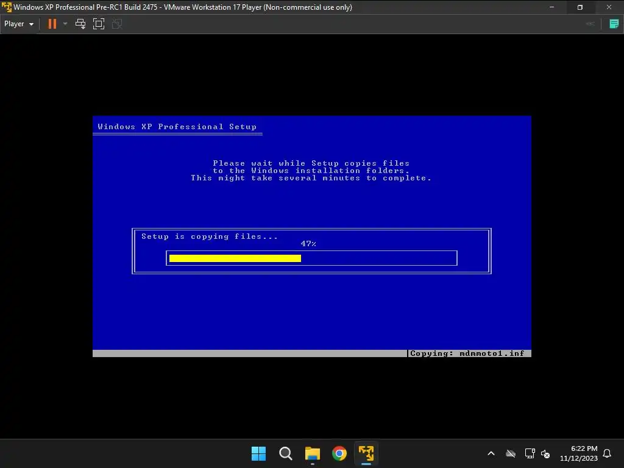Click the VMware Player title bar icon
The width and height of the screenshot is (624, 468).
tap(7, 7)
